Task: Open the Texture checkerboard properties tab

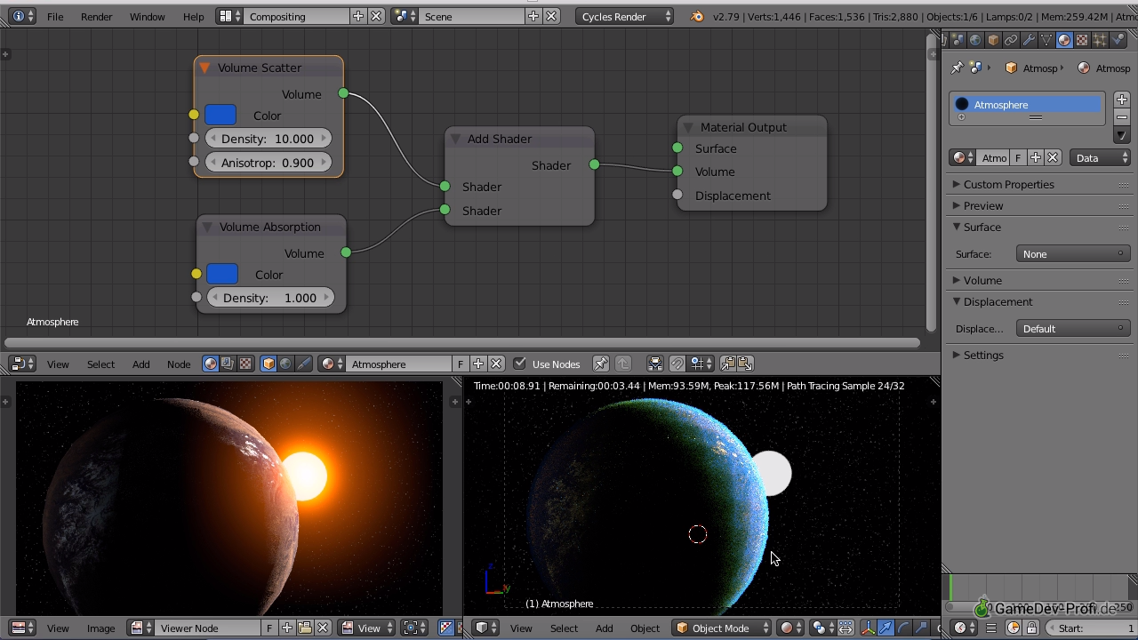Action: (x=1082, y=40)
